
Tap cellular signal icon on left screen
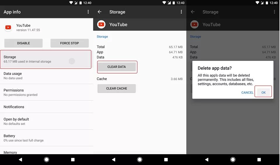click(76, 3)
